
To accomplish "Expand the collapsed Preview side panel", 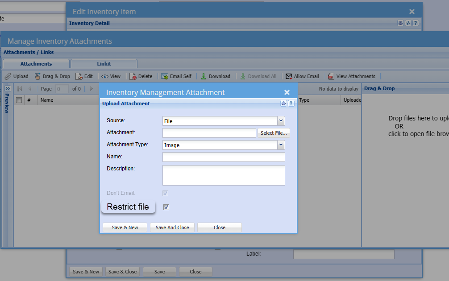I will click(8, 89).
